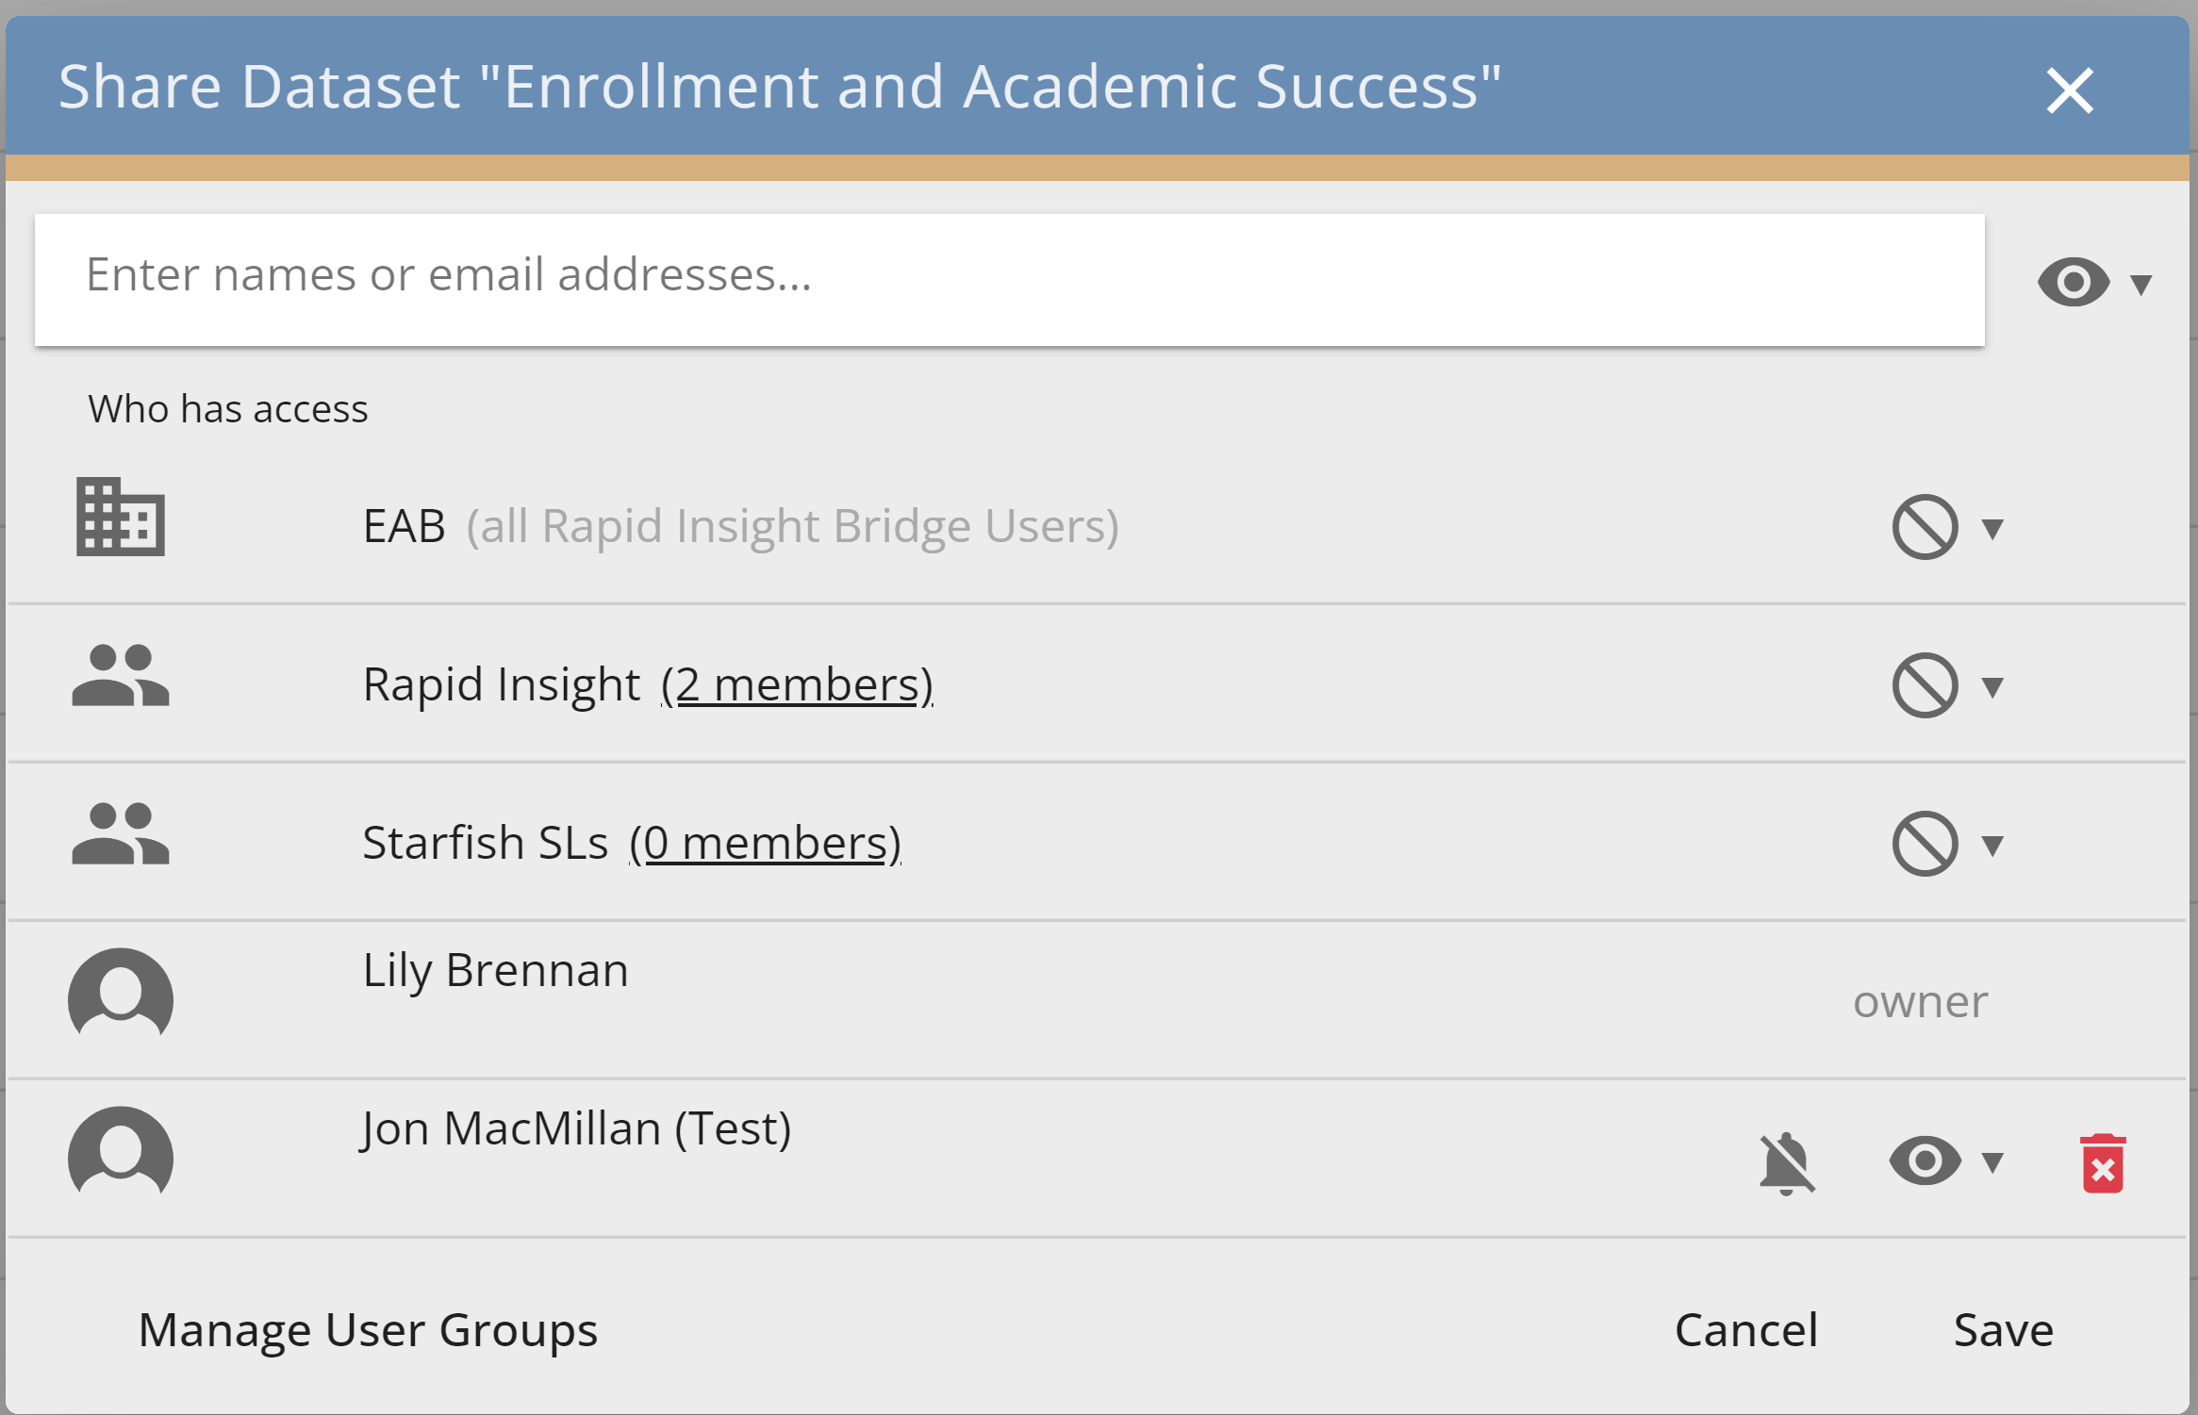Open Starfish SLs 0 members link
Image resolution: width=2198 pixels, height=1415 pixels.
(x=765, y=843)
